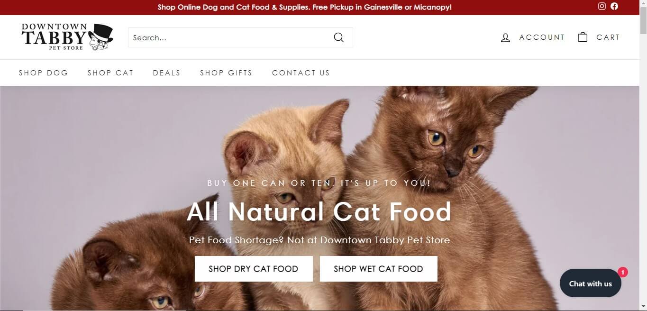
Task: Open the Shop Dog menu
Action: click(x=44, y=73)
